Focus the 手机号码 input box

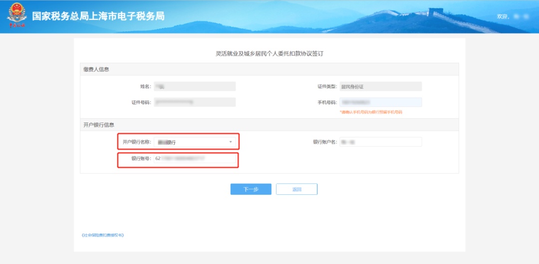pos(380,103)
